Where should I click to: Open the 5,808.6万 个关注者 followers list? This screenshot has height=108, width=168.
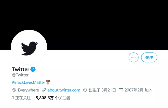pyautogui.click(x=53, y=98)
